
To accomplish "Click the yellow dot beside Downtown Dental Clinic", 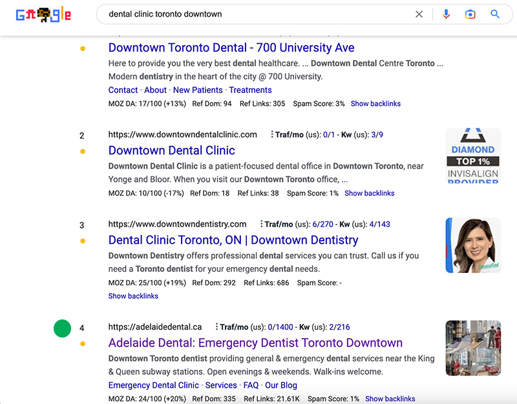I will point(83,152).
